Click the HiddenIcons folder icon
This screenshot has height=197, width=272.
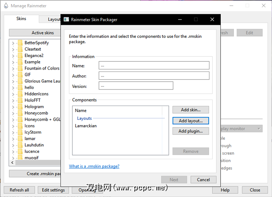20,94
